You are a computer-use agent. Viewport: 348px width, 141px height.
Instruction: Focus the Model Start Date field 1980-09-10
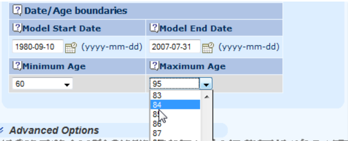(38, 47)
